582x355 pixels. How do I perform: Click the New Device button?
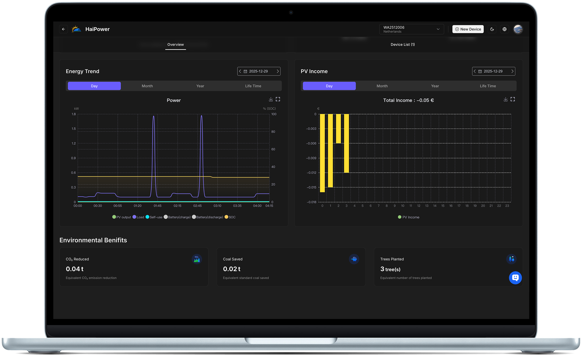(x=468, y=29)
